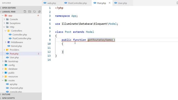Expand the config folder chevron
The height and width of the screenshot is (100, 178).
pyautogui.click(x=3, y=65)
